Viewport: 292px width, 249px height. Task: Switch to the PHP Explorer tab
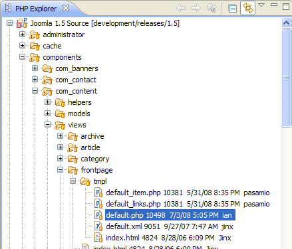point(35,9)
